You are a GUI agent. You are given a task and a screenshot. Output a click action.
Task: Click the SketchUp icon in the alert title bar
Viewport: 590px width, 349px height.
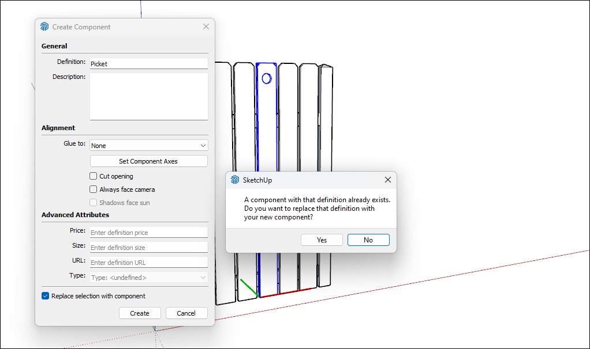tap(234, 180)
